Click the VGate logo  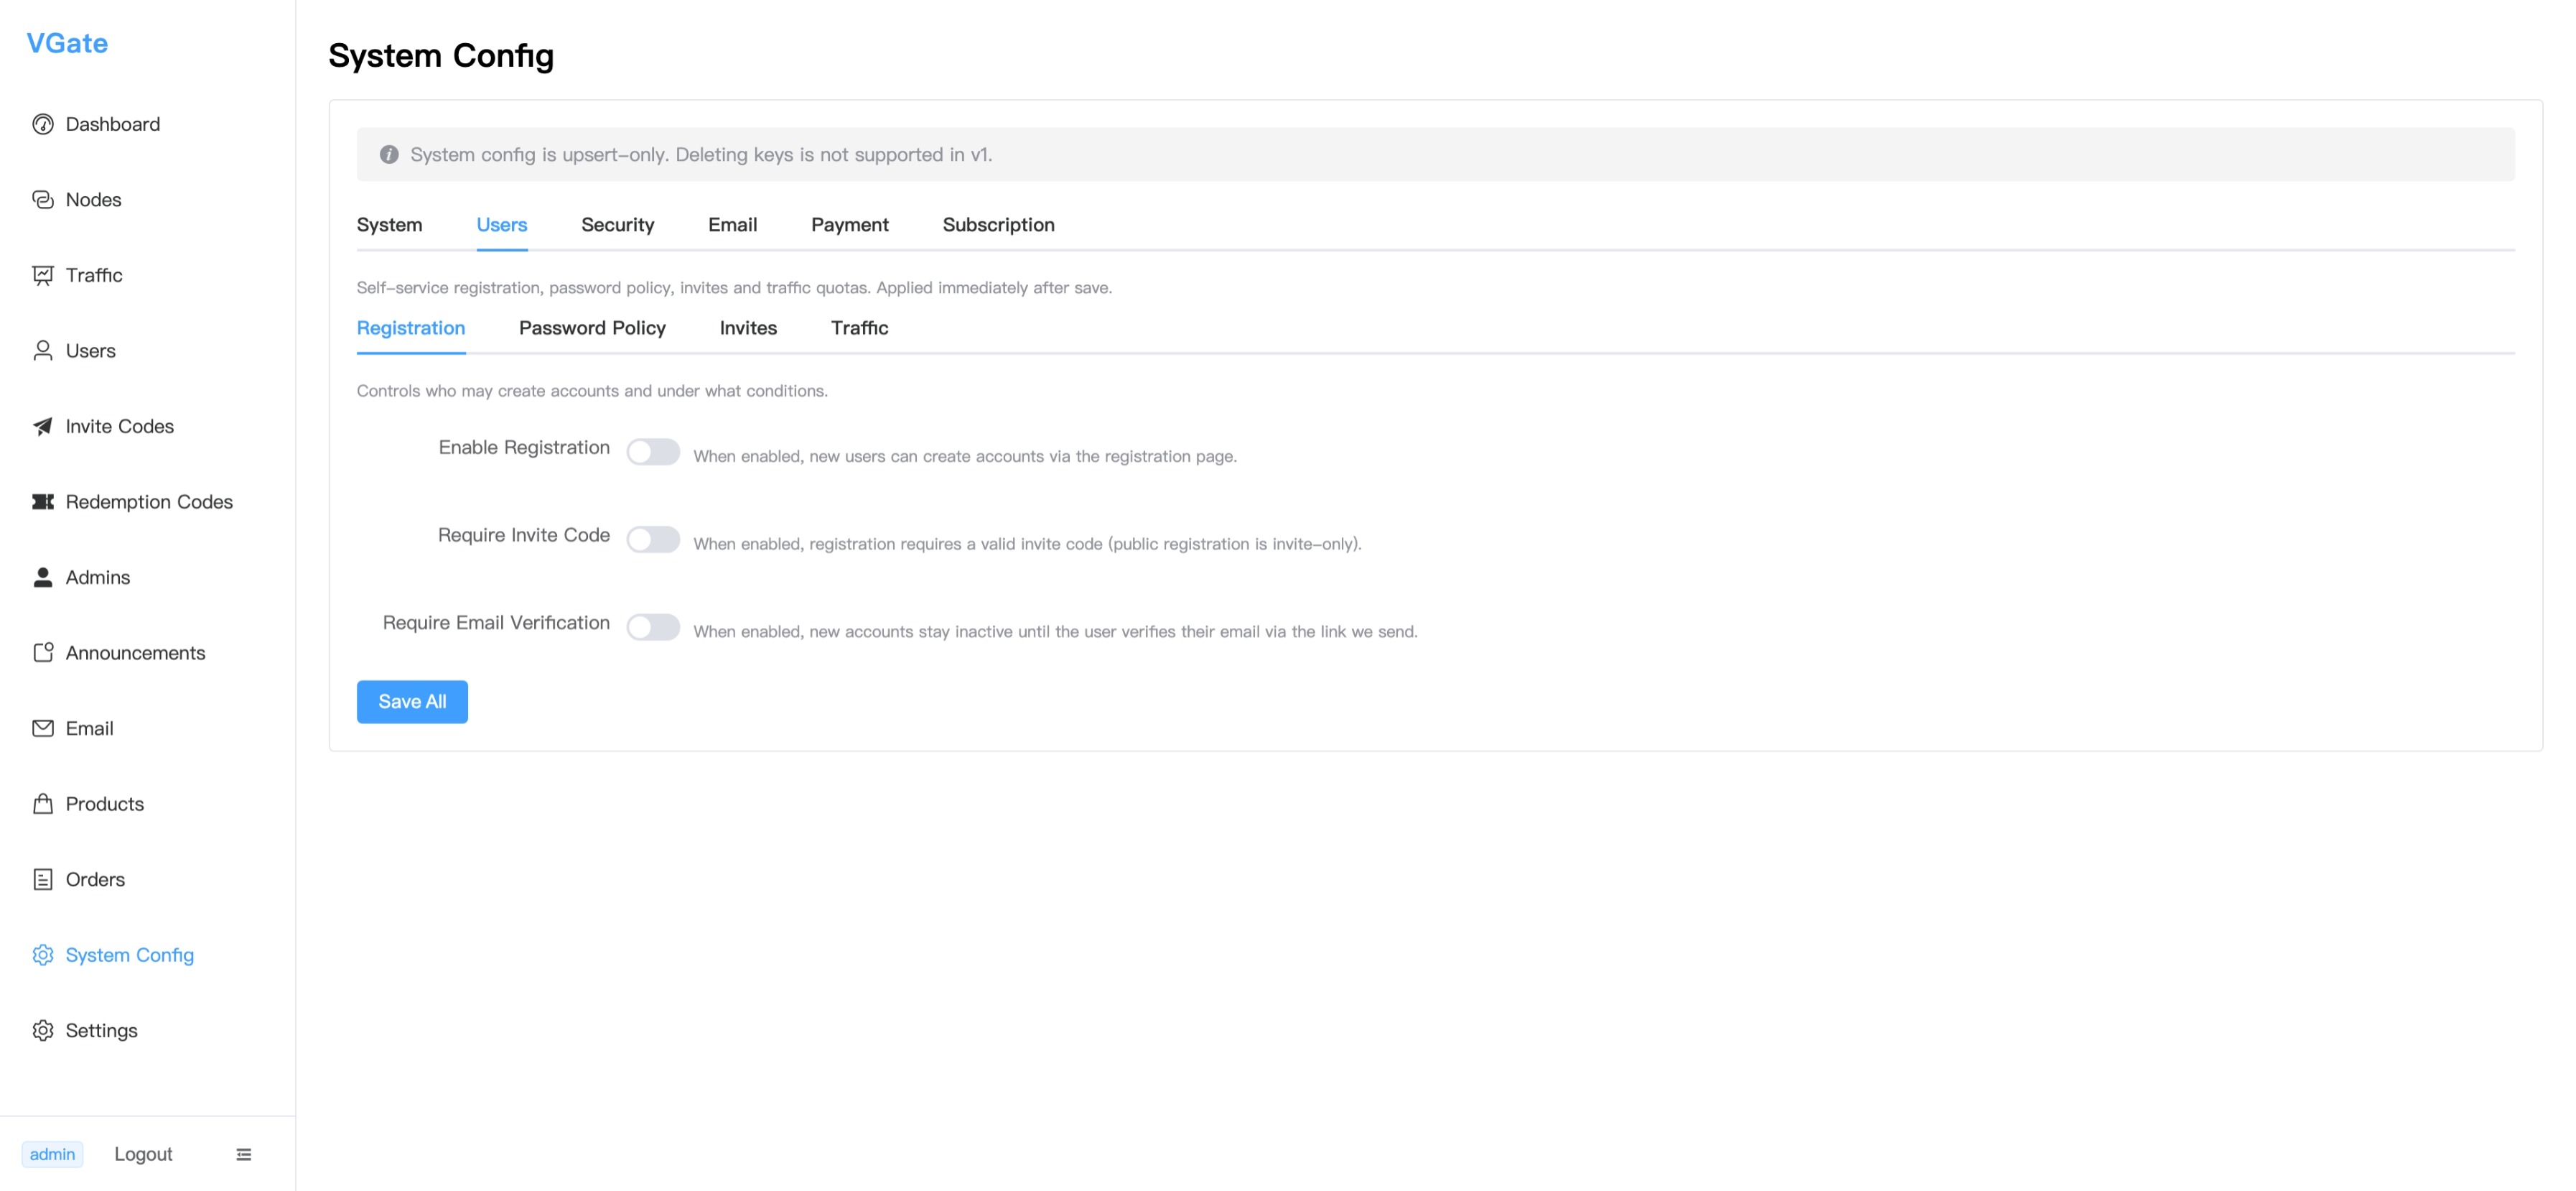[67, 43]
